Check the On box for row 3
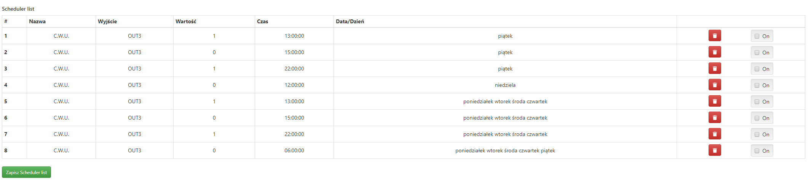 click(757, 69)
